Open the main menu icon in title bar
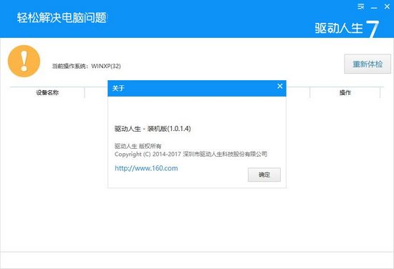Screen dimensions: 394x269 (361, 6)
